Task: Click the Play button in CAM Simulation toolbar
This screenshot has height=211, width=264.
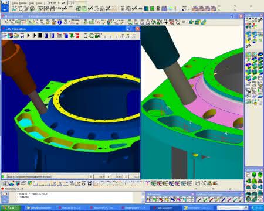Action: coord(28,35)
